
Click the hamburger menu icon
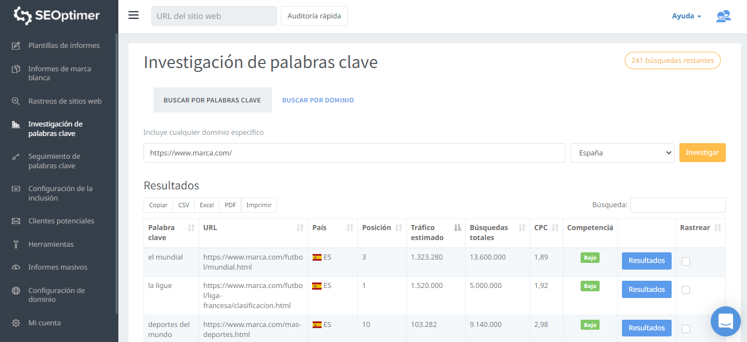pos(133,15)
